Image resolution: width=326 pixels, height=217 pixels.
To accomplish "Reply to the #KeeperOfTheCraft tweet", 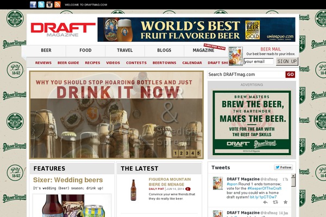I will click(265, 202).
